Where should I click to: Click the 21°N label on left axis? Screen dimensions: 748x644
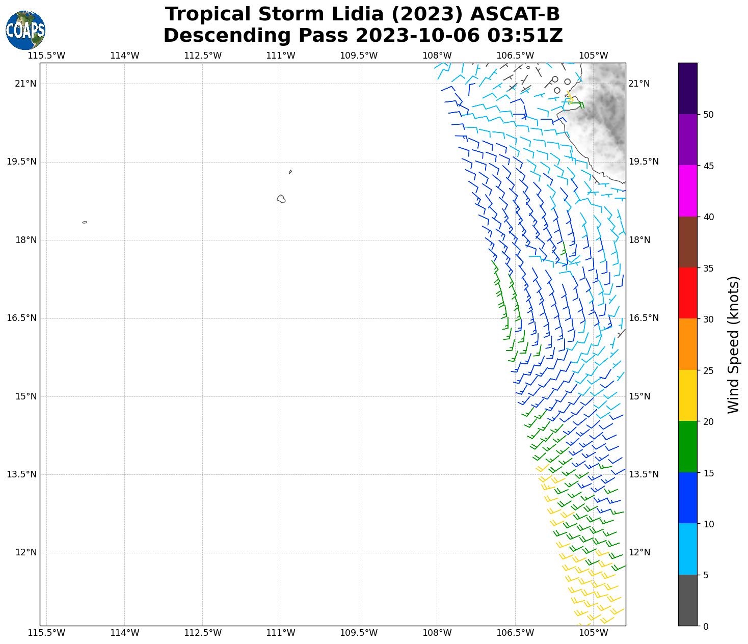25,84
